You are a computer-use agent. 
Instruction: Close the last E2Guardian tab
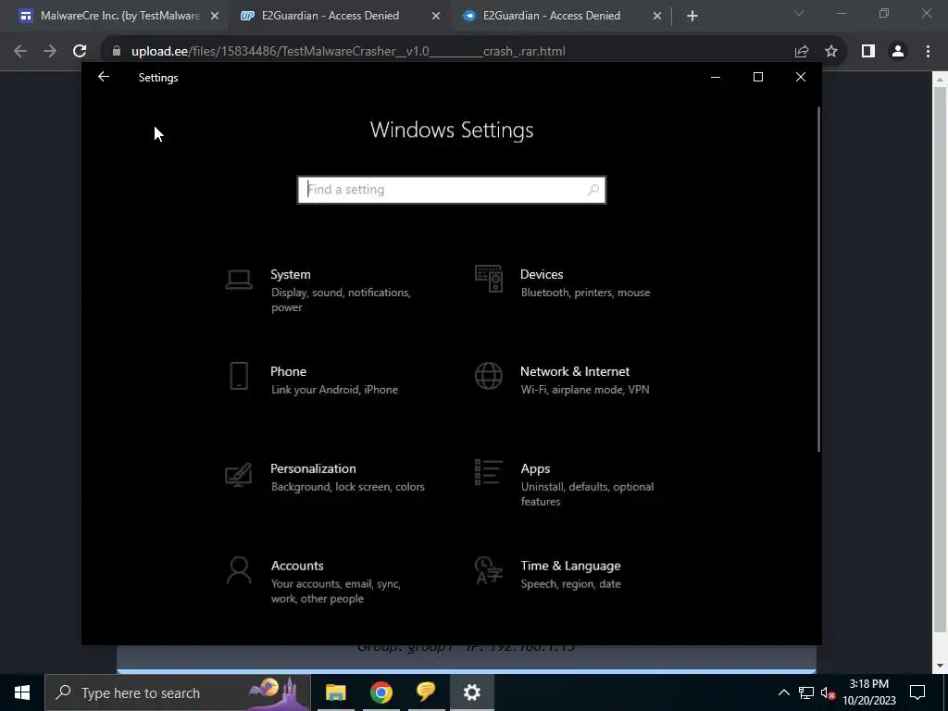pyautogui.click(x=657, y=16)
